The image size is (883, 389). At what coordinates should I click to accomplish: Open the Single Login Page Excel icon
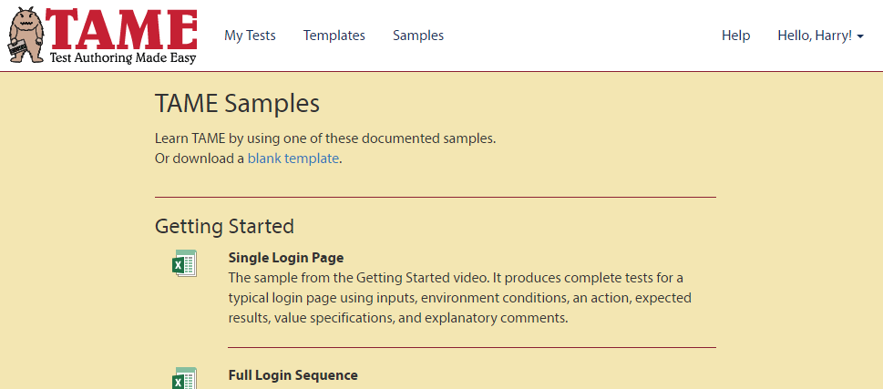coord(184,263)
